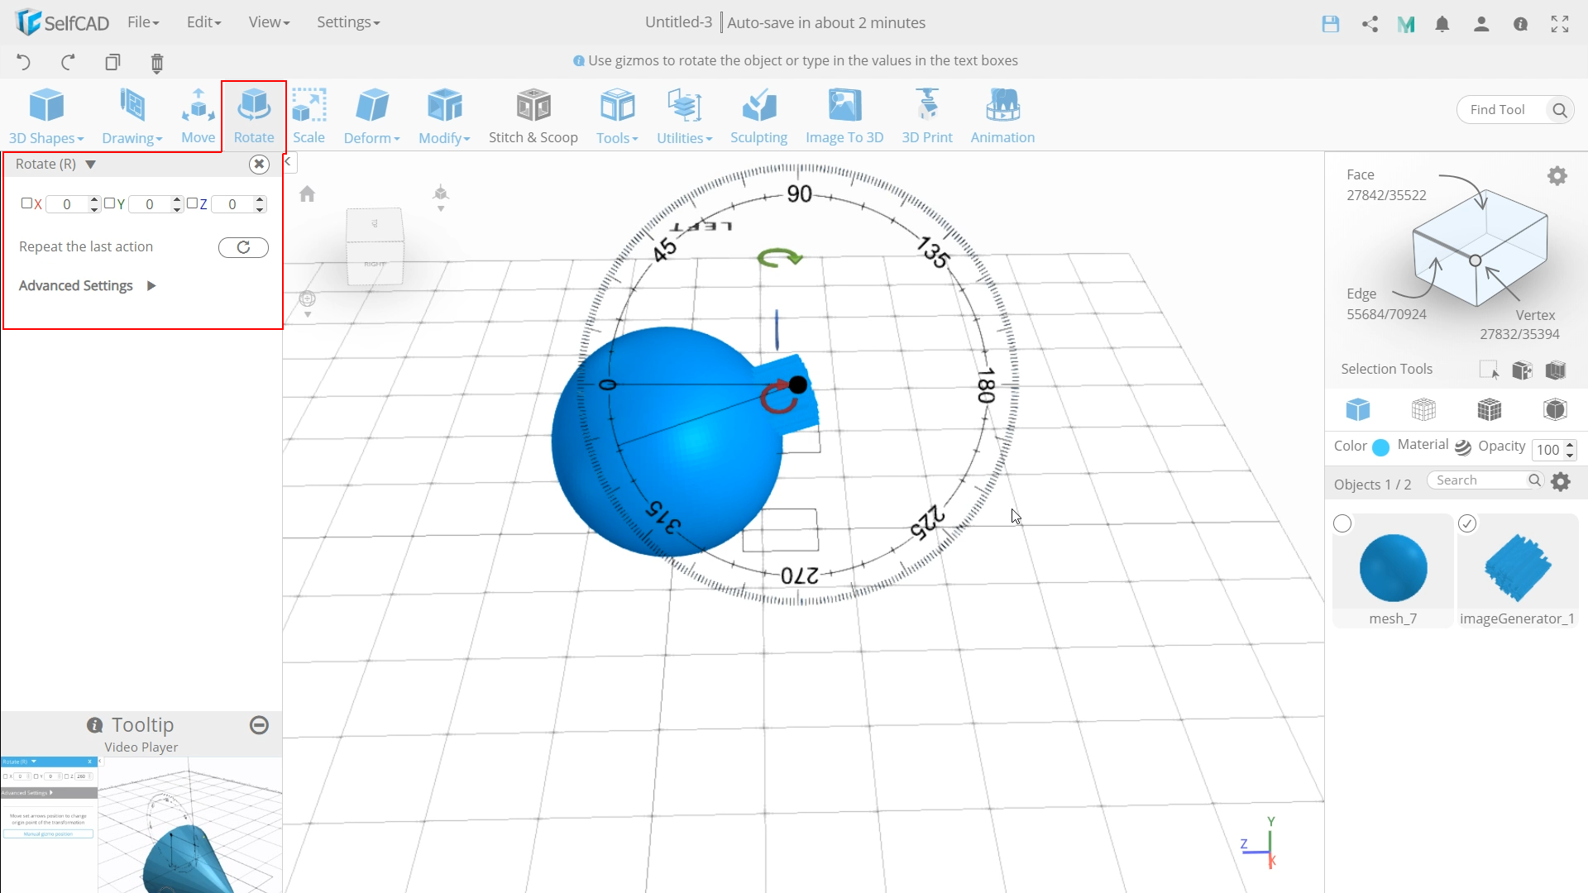Open the Drawing dropdown
Viewport: 1588px width, 893px height.
coord(132,117)
